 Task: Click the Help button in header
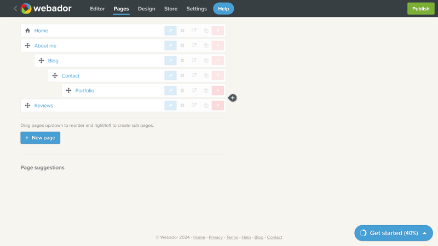tap(223, 9)
